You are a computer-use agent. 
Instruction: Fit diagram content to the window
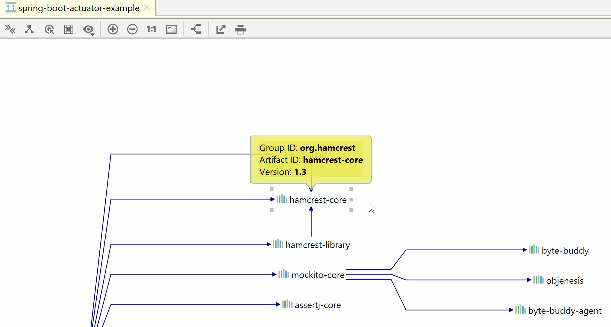(171, 29)
